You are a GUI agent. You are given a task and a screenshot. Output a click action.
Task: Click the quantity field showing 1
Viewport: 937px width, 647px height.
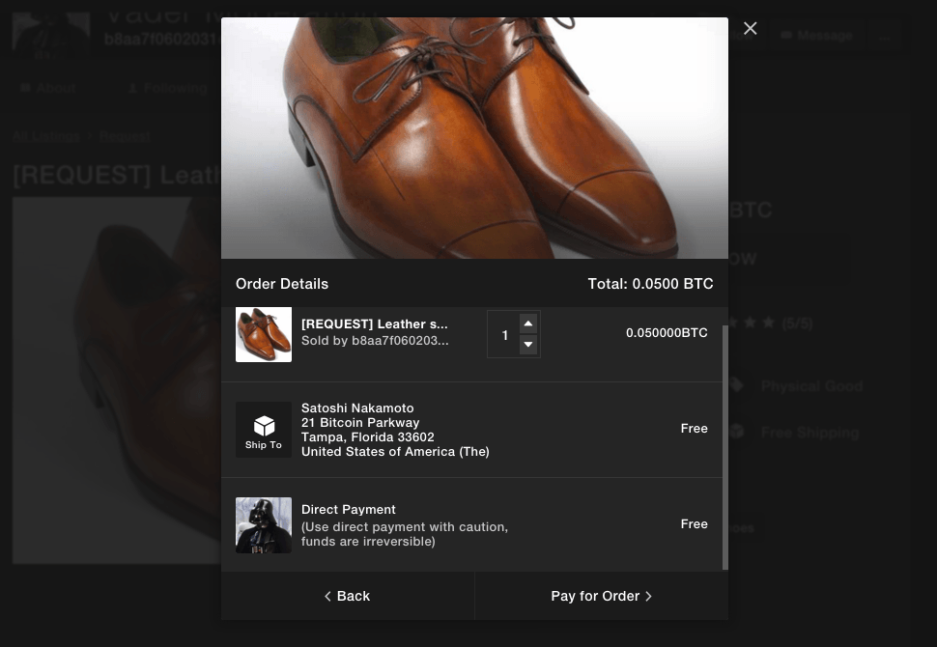503,334
